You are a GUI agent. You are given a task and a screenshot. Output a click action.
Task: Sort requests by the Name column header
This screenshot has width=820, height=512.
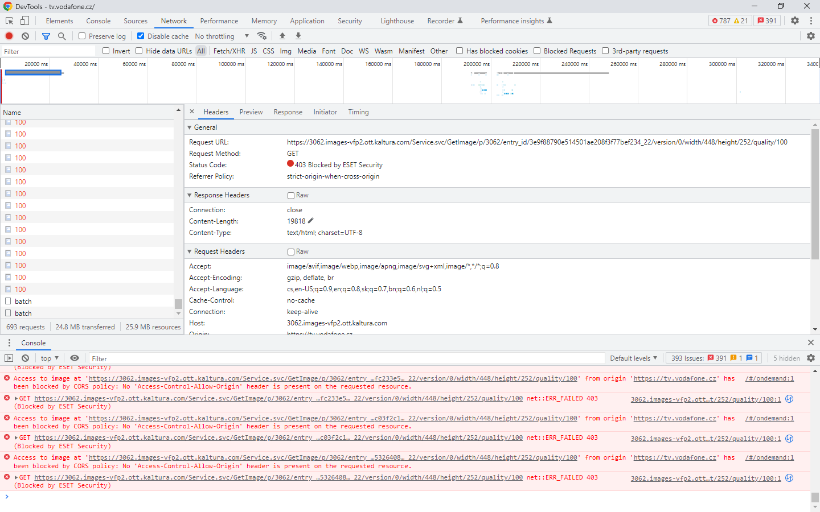point(88,113)
